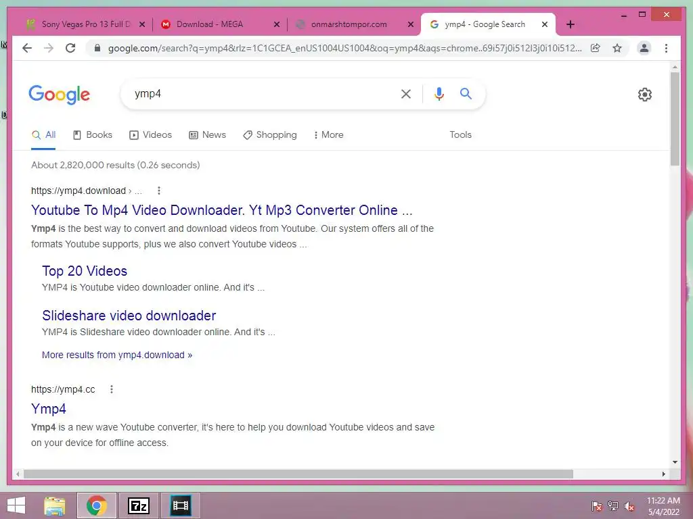
Task: Click the vertical scrollbar thumb
Action: tap(675, 119)
